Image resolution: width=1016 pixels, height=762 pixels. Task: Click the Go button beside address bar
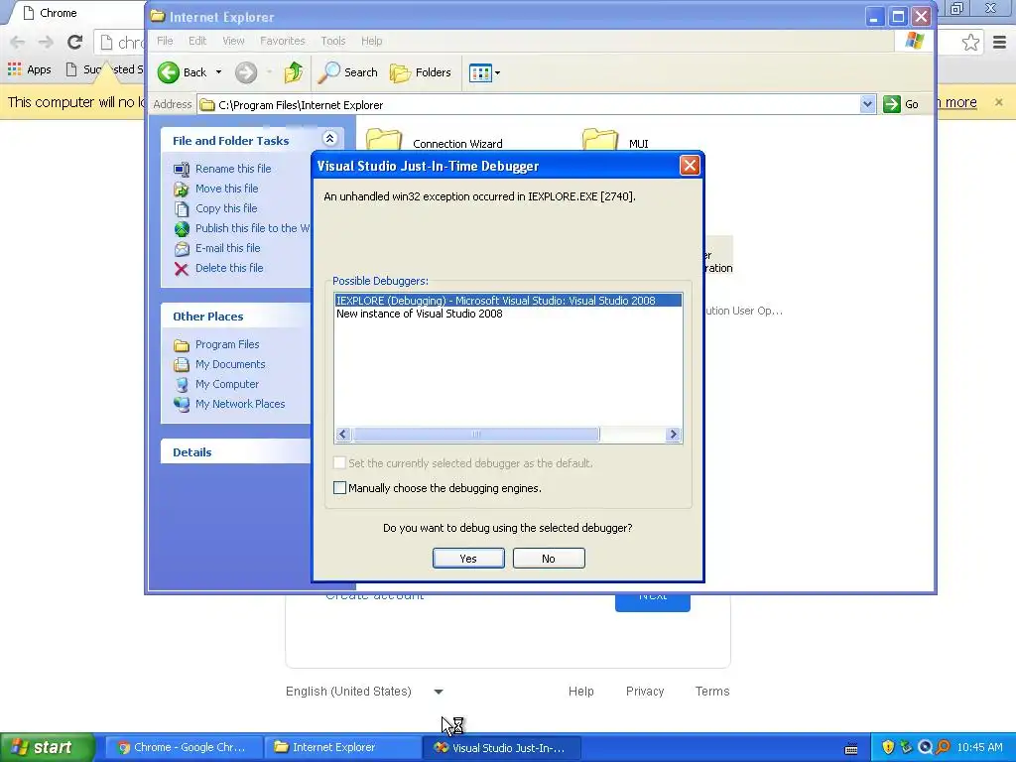pyautogui.click(x=901, y=104)
